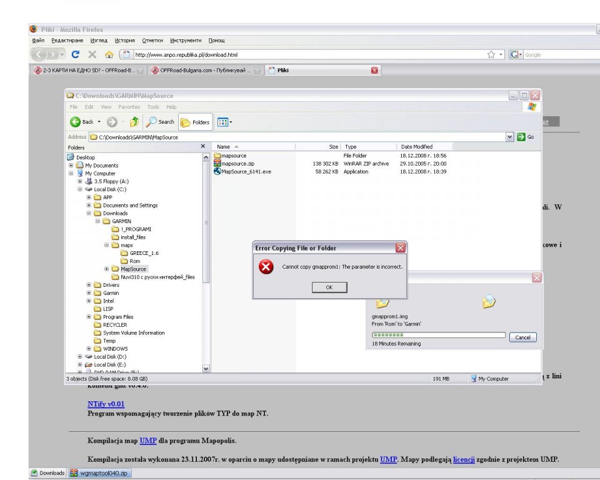The width and height of the screenshot is (600, 480).
Task: Toggle the Folders pane button
Action: [x=196, y=122]
